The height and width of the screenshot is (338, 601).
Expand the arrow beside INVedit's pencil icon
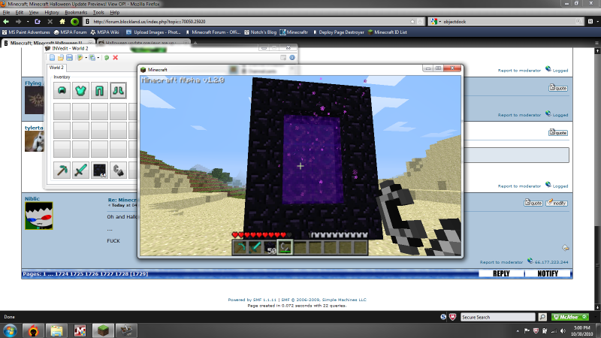86,58
